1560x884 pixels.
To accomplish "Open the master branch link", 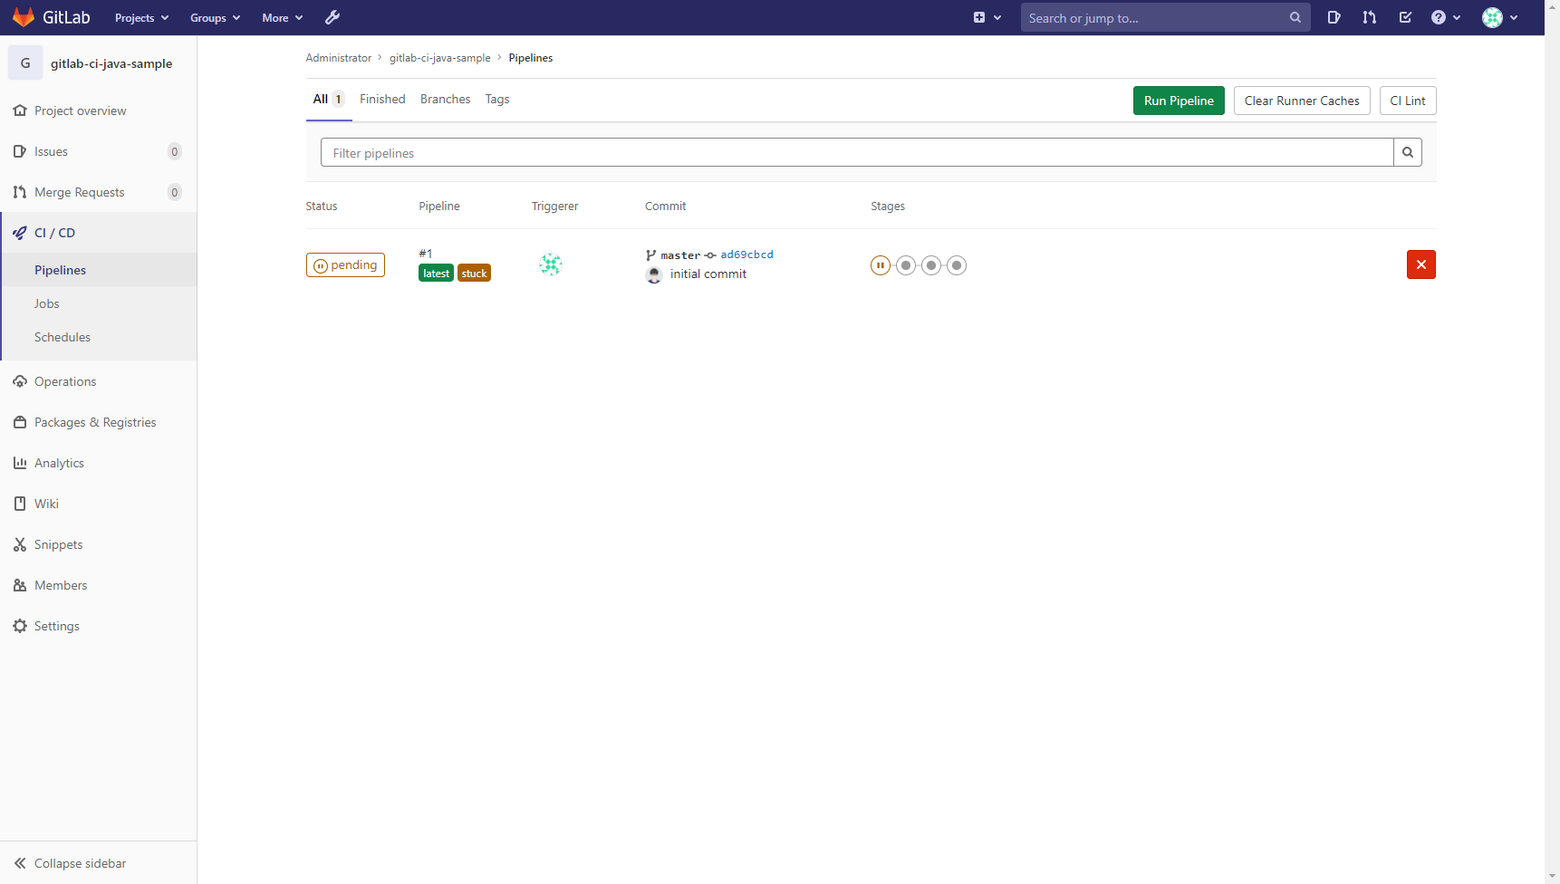I will 680,255.
